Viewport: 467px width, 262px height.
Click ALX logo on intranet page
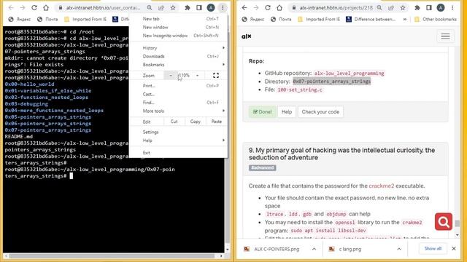247,36
